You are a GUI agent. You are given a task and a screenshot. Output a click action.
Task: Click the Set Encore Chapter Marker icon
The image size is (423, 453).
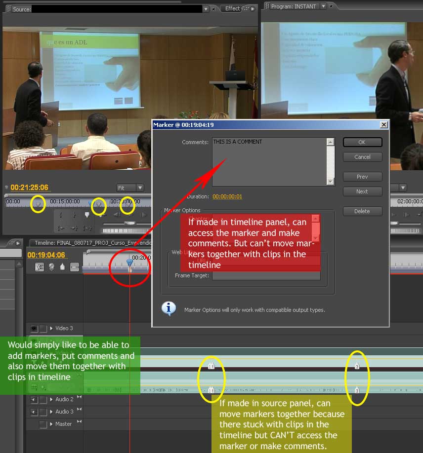pos(51,267)
